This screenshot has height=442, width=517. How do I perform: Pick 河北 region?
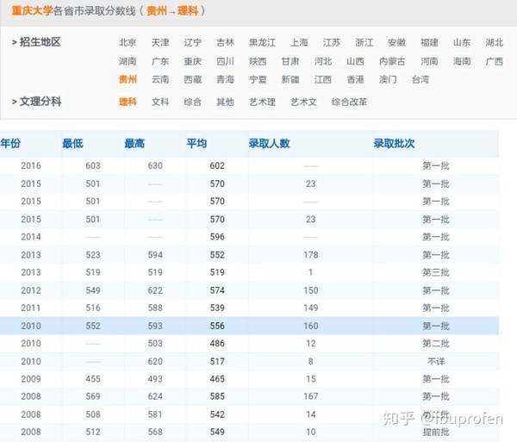323,61
